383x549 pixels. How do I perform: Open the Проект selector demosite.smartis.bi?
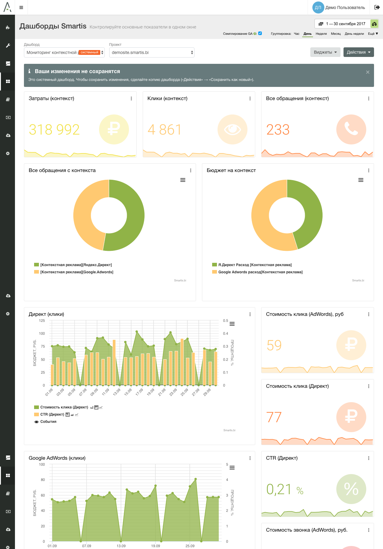(x=152, y=52)
